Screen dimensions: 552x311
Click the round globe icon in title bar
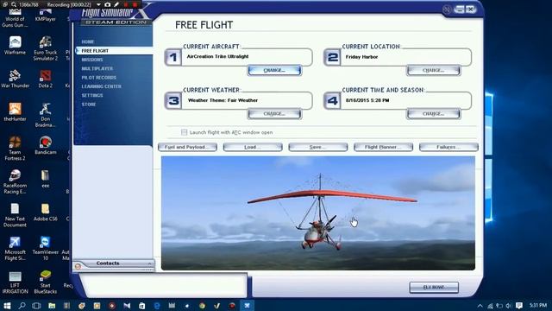coord(447,10)
